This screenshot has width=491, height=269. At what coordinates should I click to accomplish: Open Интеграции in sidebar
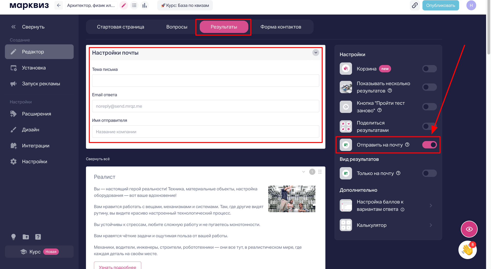click(x=39, y=146)
